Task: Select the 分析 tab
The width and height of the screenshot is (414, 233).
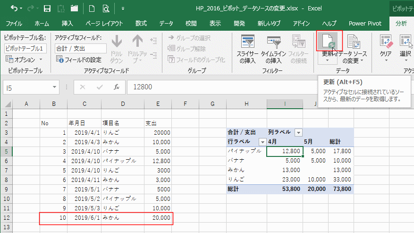Action: [x=401, y=24]
